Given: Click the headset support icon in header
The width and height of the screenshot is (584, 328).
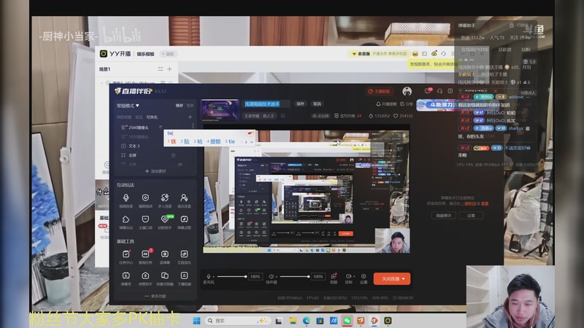Looking at the screenshot, I should click(439, 91).
